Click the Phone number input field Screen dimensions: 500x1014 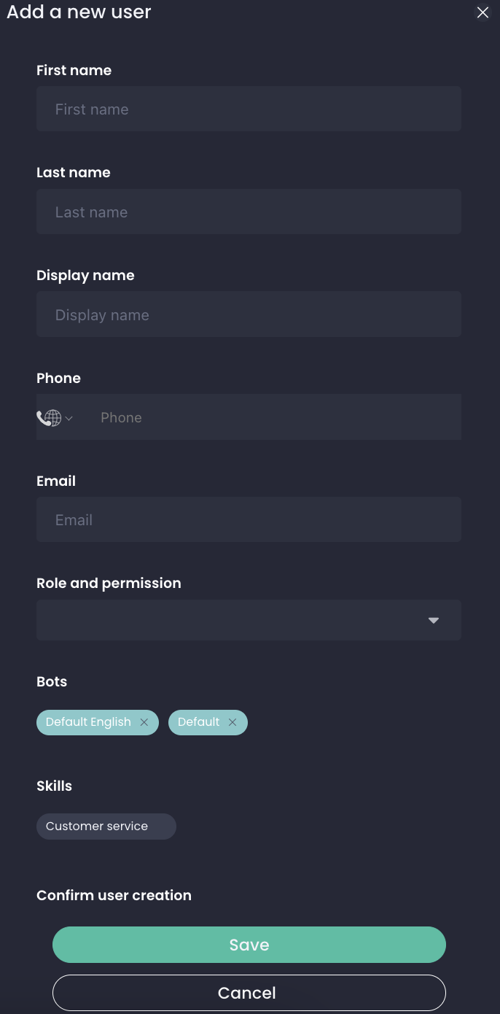point(277,418)
